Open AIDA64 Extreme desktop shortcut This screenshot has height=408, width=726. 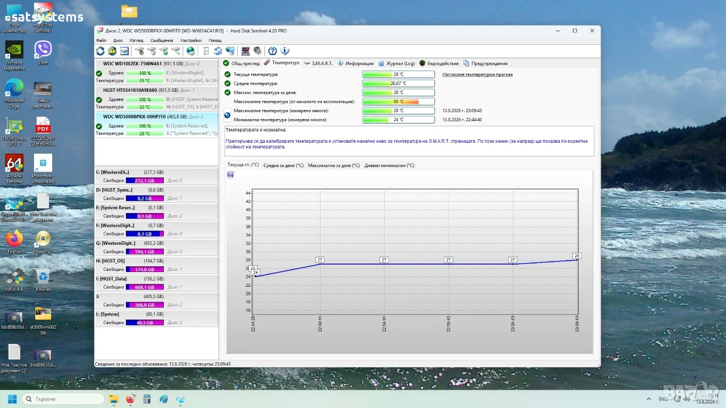14,169
